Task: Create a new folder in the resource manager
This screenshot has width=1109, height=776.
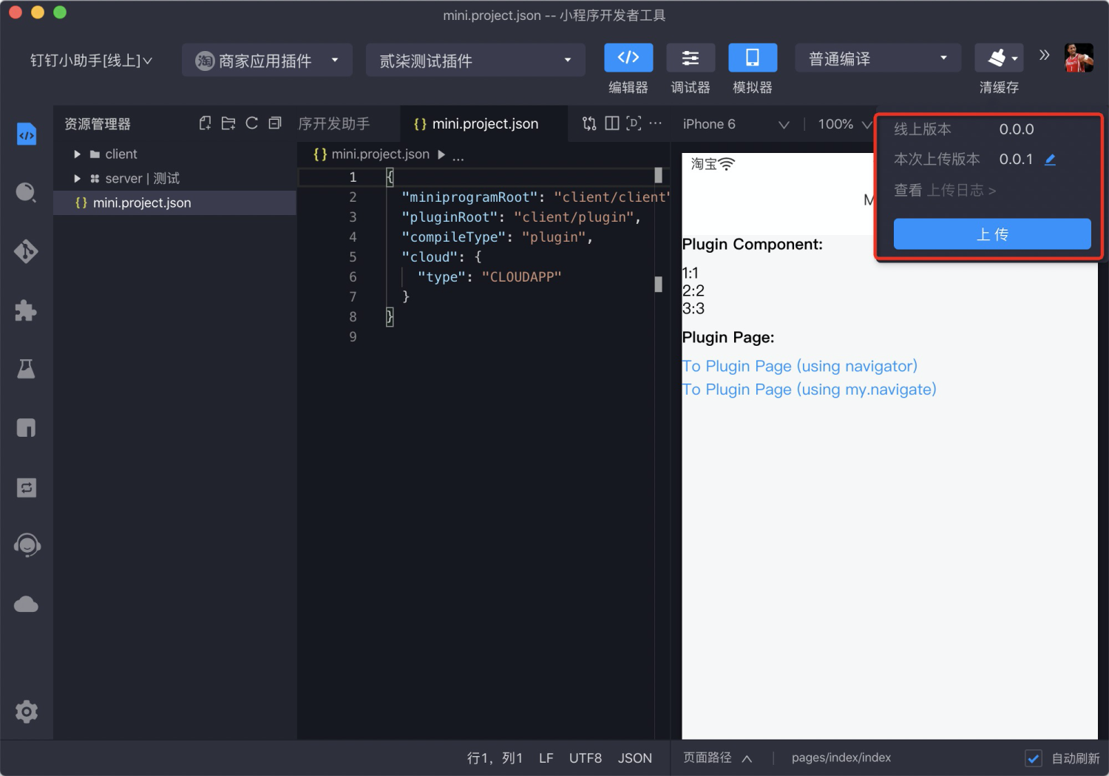Action: tap(228, 123)
